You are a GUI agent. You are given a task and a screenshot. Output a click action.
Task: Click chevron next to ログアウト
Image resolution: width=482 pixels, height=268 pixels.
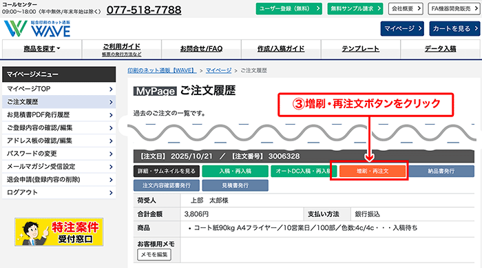(111, 193)
